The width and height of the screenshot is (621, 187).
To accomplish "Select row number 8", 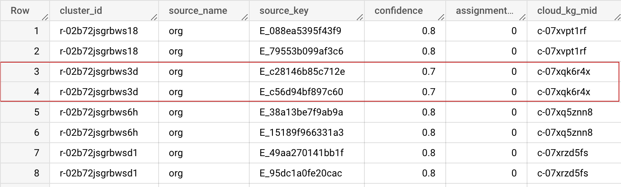I will pos(37,173).
